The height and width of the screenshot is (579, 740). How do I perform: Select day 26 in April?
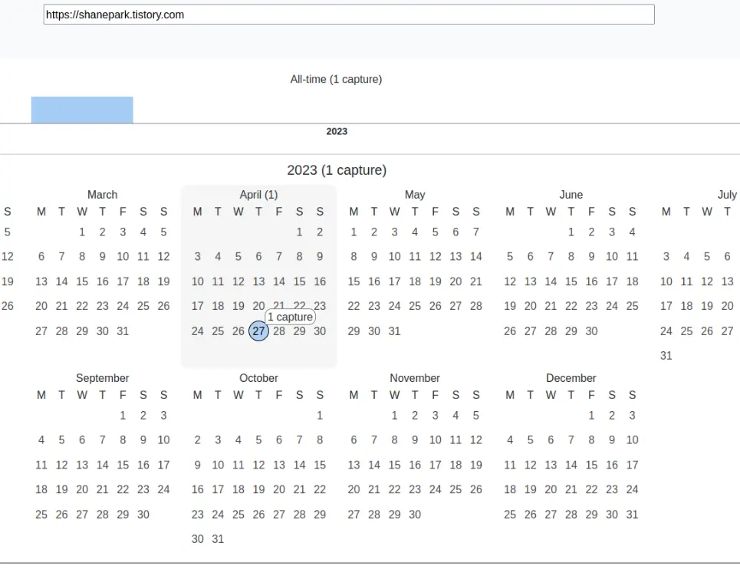pyautogui.click(x=238, y=331)
